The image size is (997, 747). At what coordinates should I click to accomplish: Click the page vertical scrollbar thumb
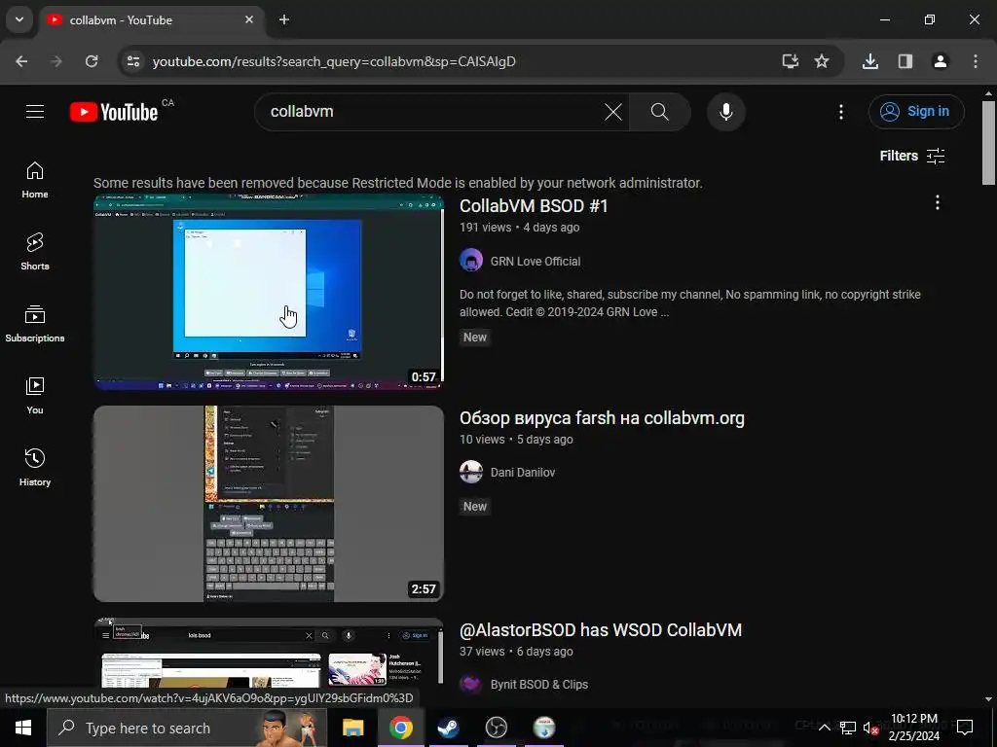click(x=988, y=142)
